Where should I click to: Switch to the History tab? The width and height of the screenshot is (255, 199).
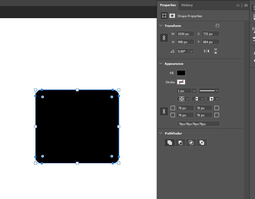coord(187,5)
